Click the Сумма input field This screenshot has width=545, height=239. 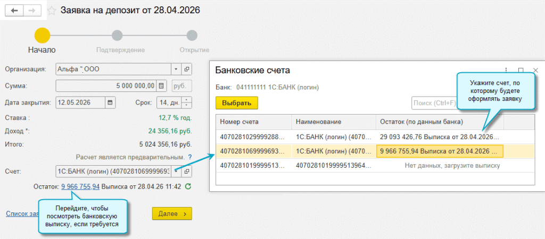pyautogui.click(x=106, y=86)
